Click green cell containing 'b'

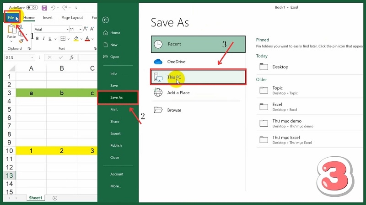pyautogui.click(x=62, y=93)
